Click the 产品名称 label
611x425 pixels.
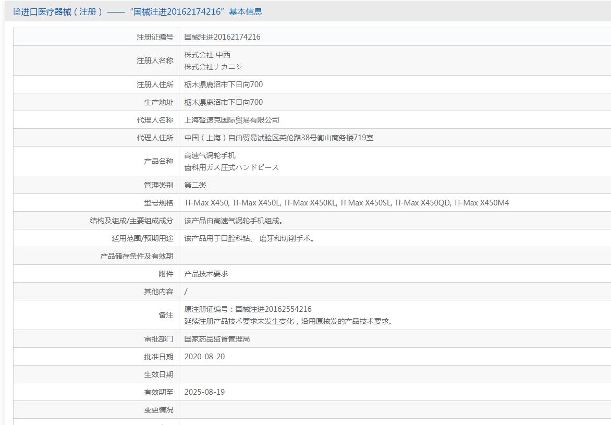coord(158,161)
